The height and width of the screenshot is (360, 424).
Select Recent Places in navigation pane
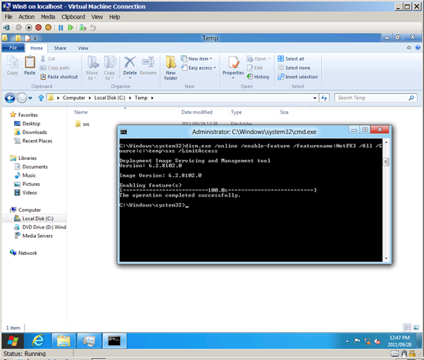coord(33,141)
